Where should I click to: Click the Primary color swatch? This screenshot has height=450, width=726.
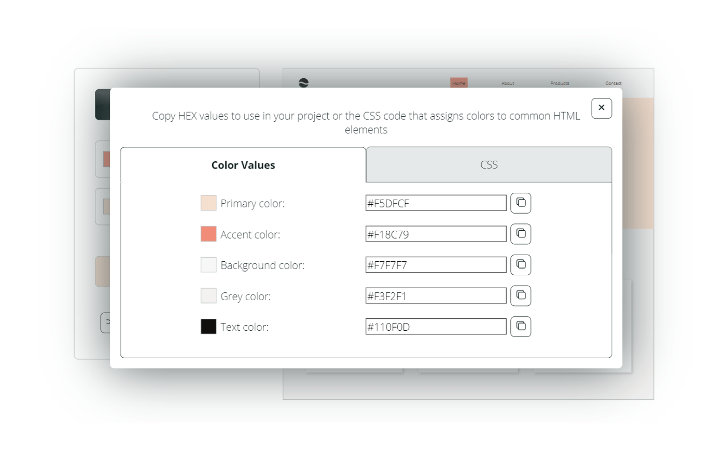(x=208, y=203)
